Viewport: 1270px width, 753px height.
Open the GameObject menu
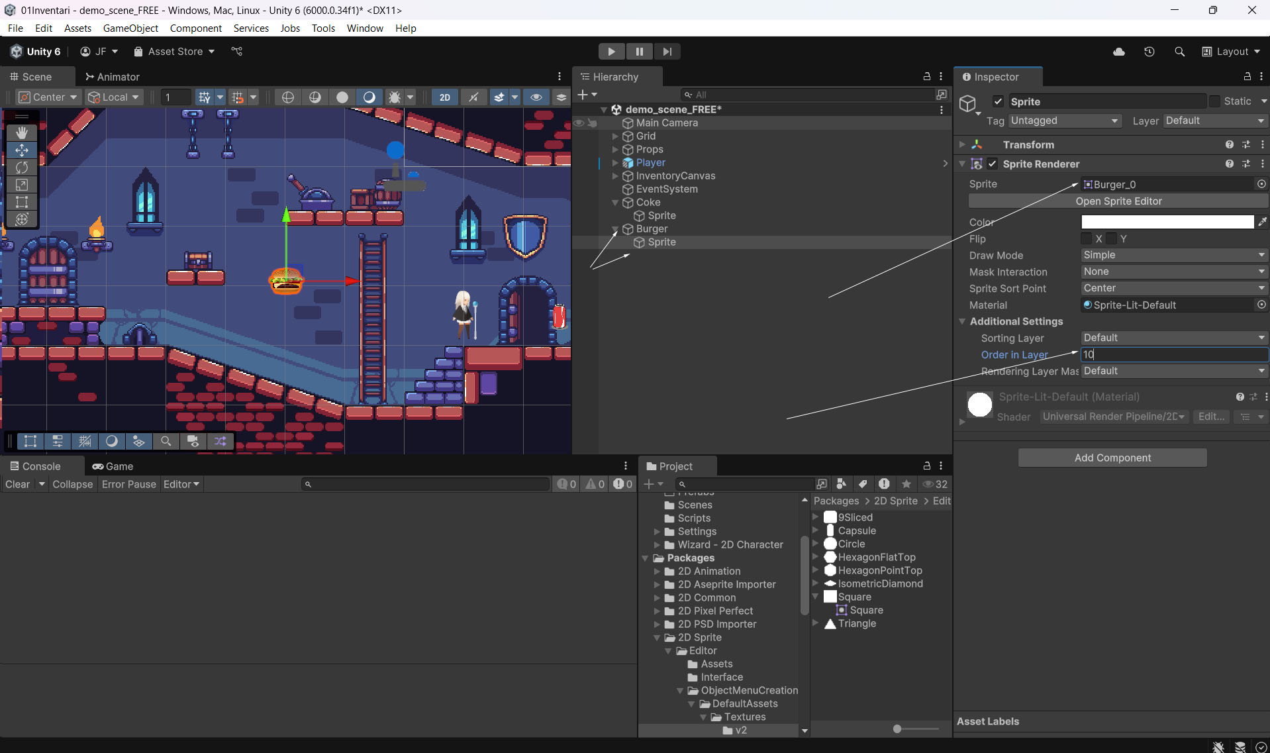point(130,28)
